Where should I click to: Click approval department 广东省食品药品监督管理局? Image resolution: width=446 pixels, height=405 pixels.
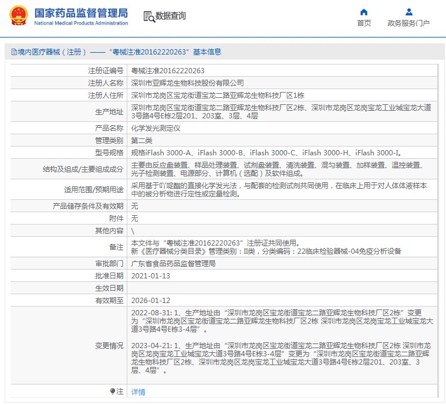coord(173,264)
